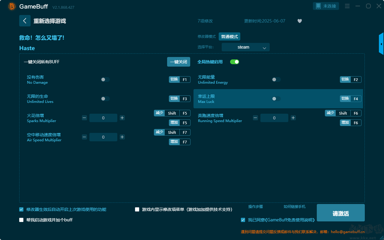Click Running Speed increase F6 hotkey

coord(351,123)
